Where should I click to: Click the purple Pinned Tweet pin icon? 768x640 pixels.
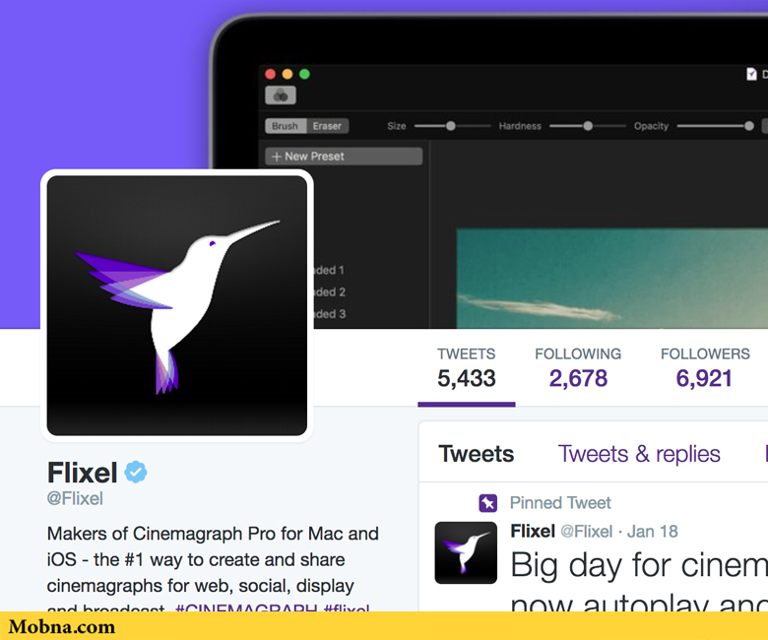[487, 503]
